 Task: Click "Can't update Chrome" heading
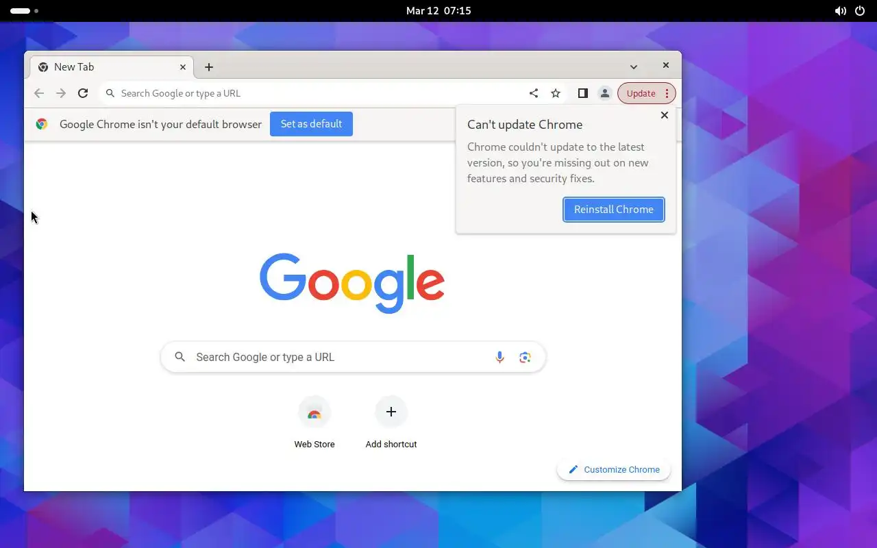tap(525, 125)
